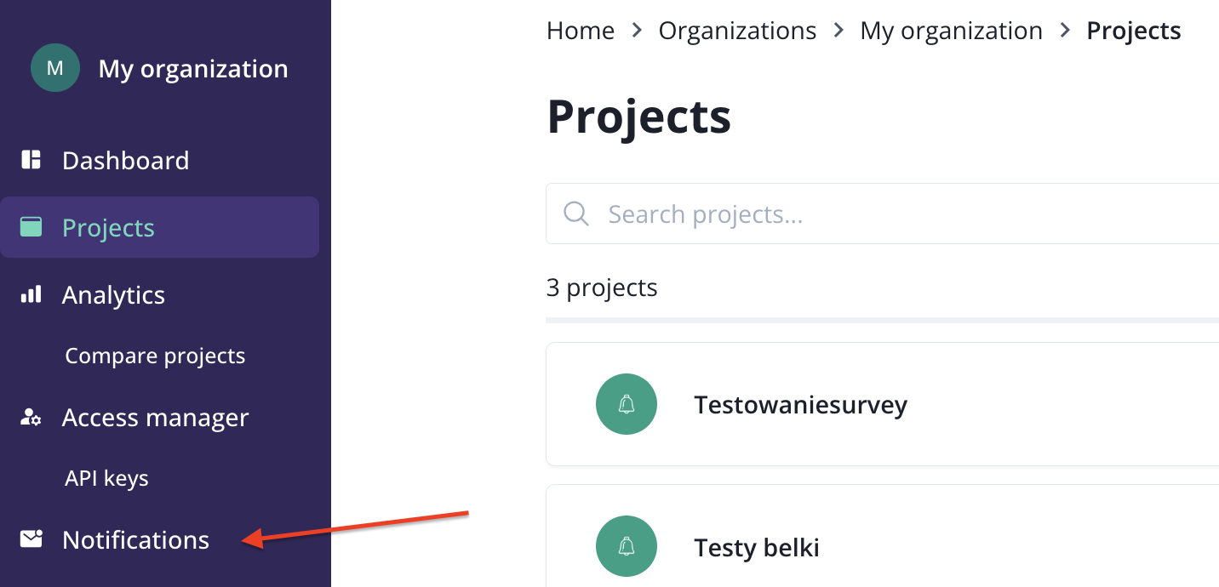This screenshot has width=1219, height=587.
Task: Click the search magnifier icon
Action: point(576,214)
